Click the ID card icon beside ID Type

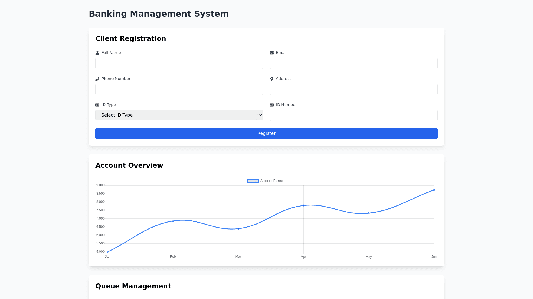pos(97,105)
